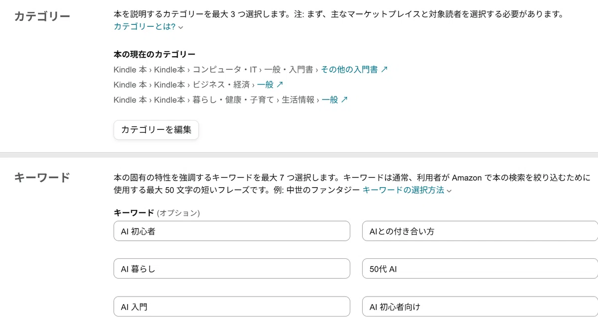Click external arrow icon on ビジネス・経済 row
The width and height of the screenshot is (598, 320).
(x=280, y=85)
